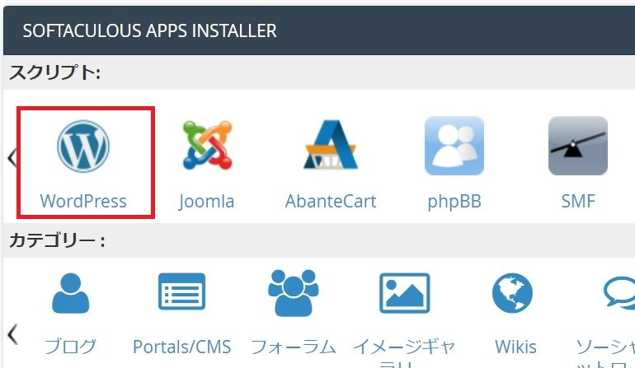Select the ブログ person icon
This screenshot has width=635, height=368.
pos(70,293)
